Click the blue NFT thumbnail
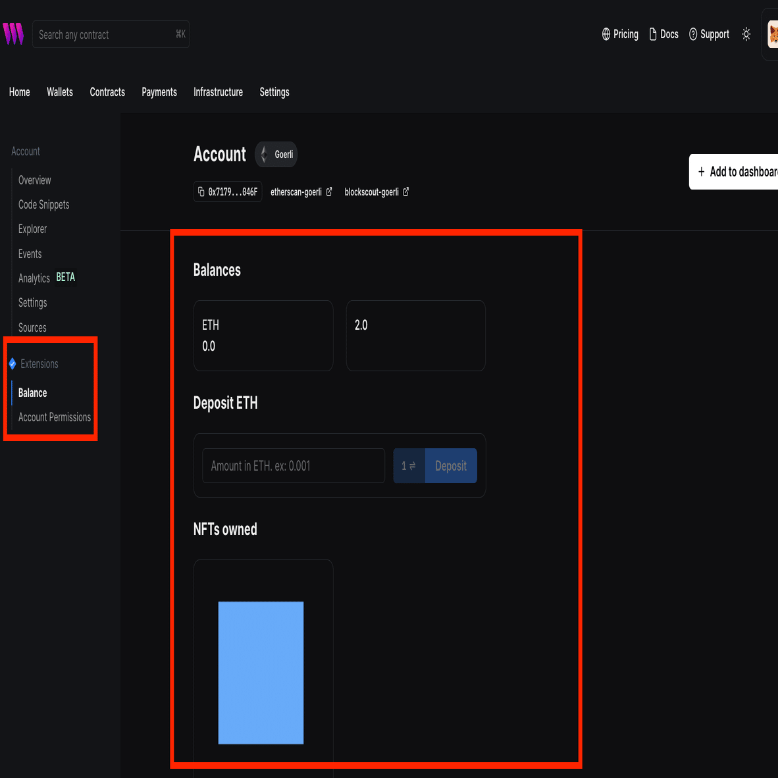 click(x=261, y=673)
